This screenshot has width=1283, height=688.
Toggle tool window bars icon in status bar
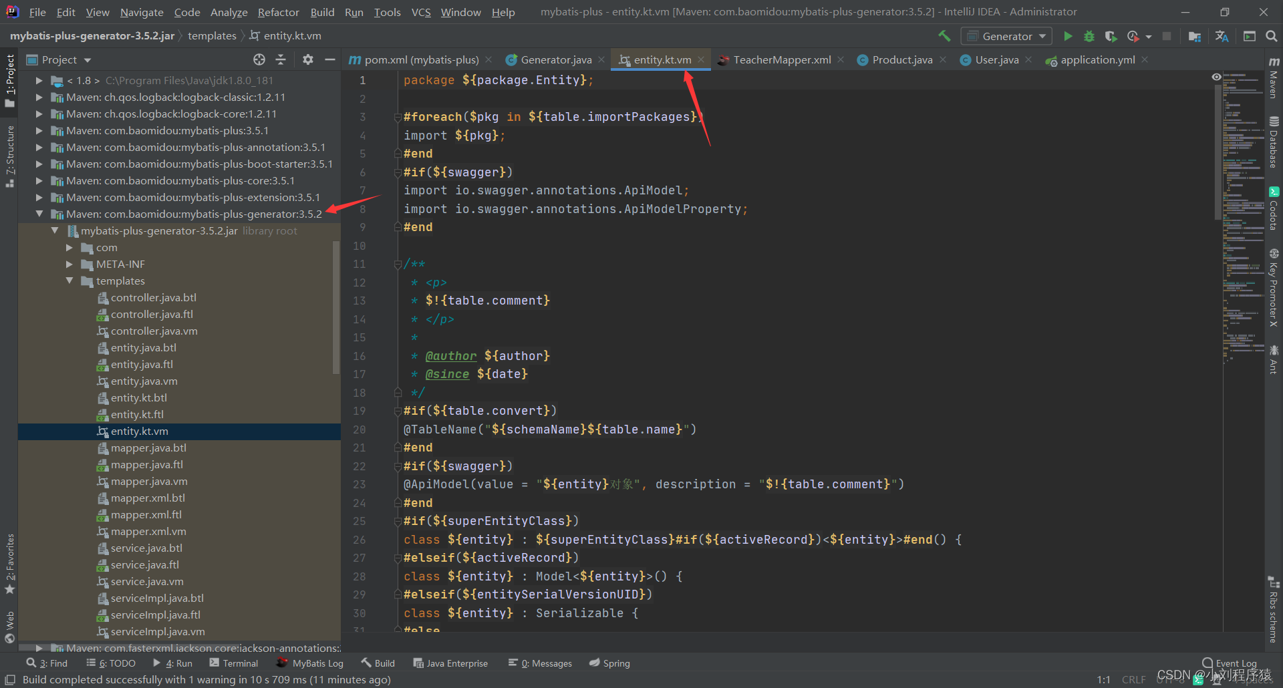pyautogui.click(x=10, y=679)
